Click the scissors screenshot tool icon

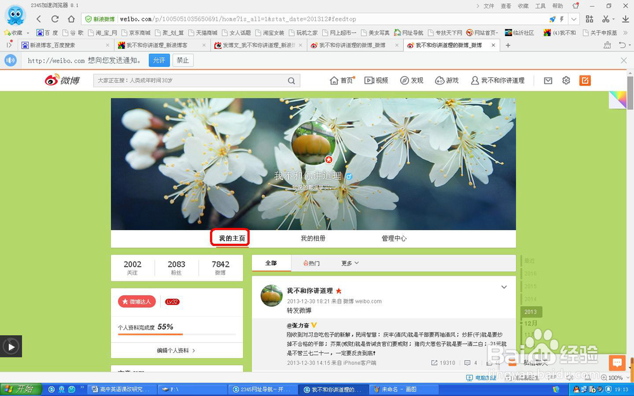pos(605,19)
